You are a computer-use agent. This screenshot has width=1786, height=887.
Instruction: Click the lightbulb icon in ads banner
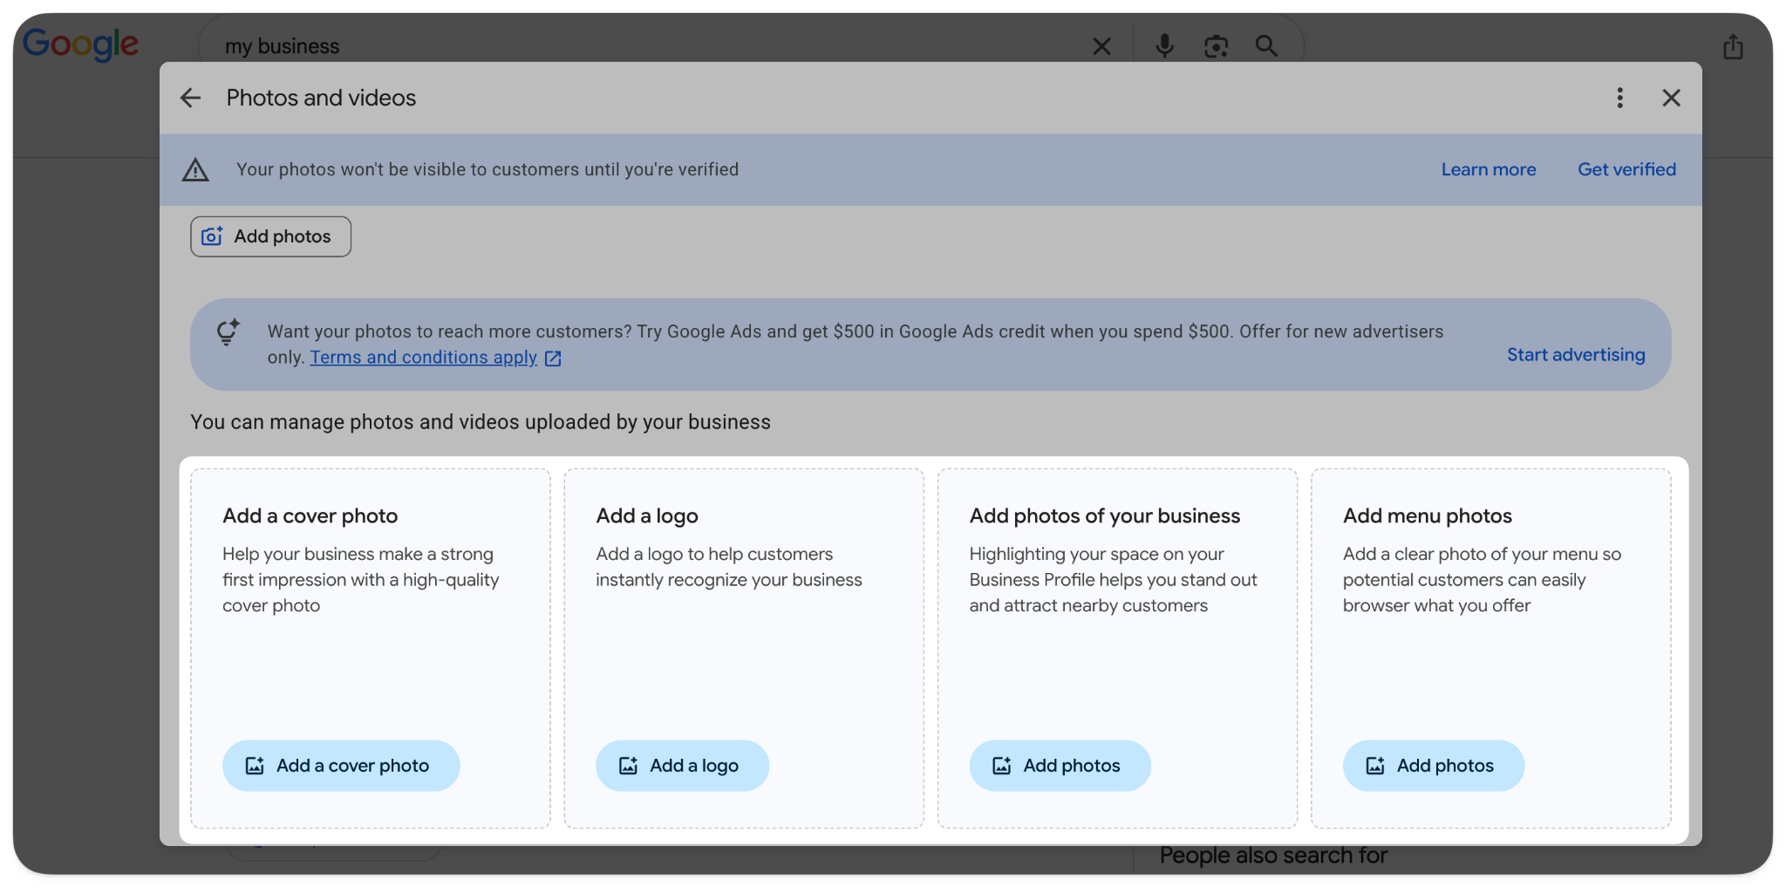(228, 332)
